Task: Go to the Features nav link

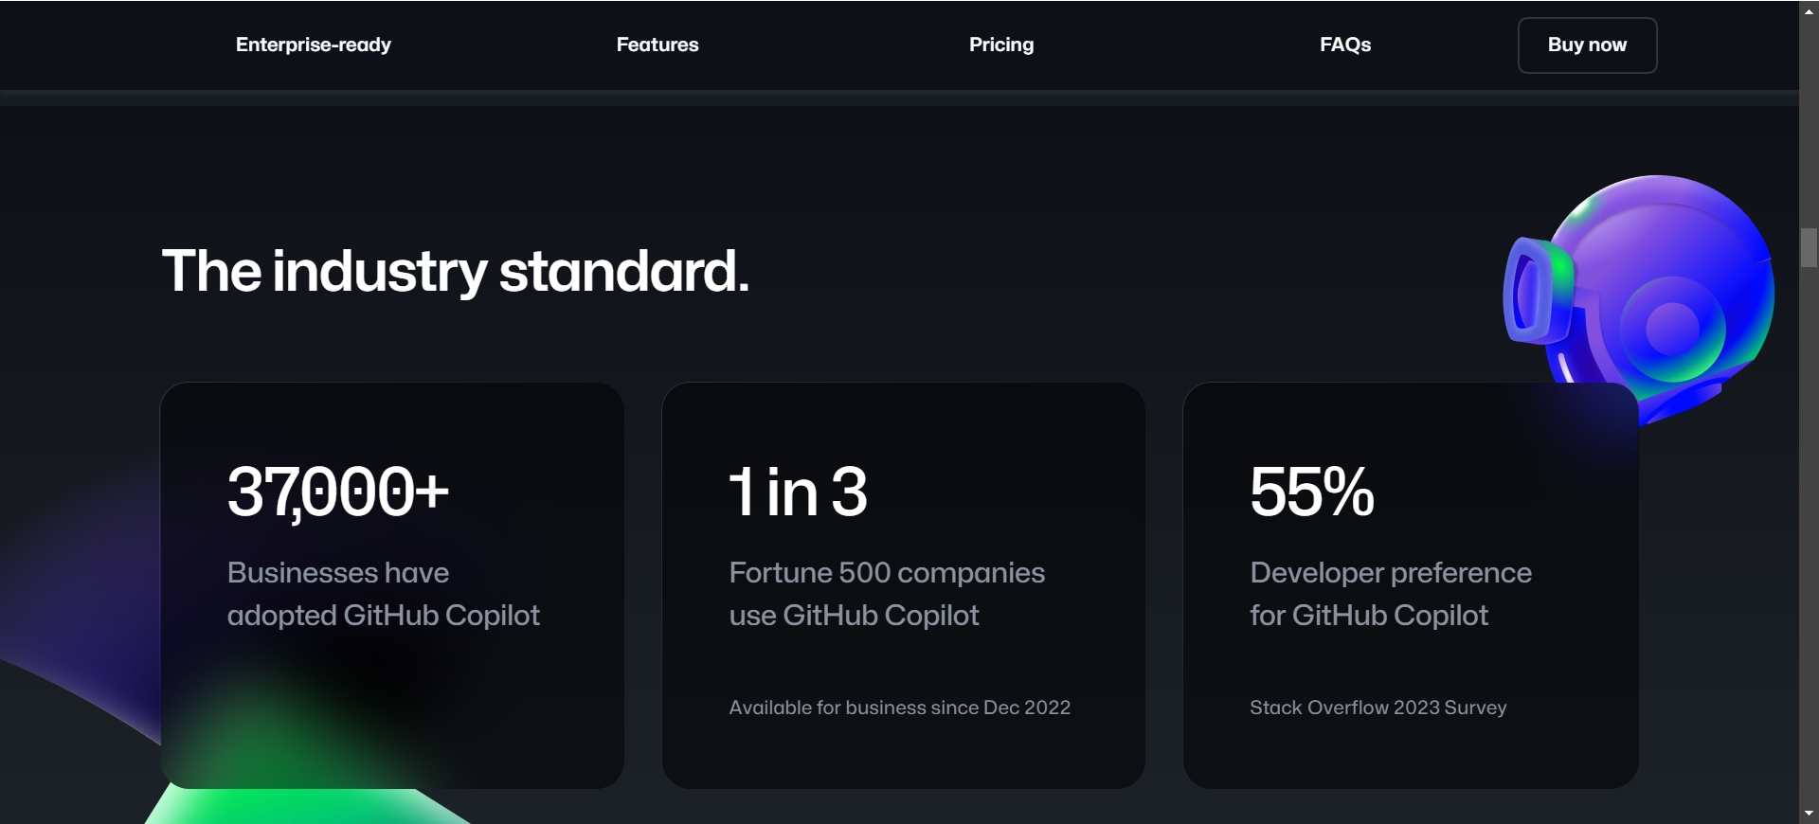Action: (657, 45)
